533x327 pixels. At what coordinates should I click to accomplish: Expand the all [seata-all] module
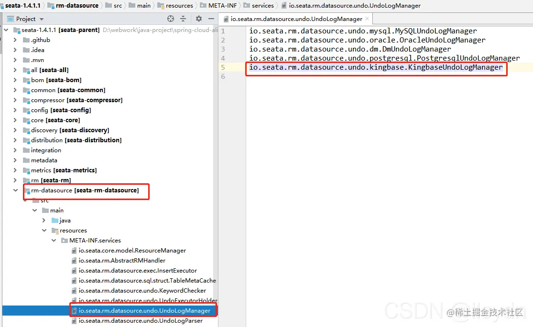15,70
